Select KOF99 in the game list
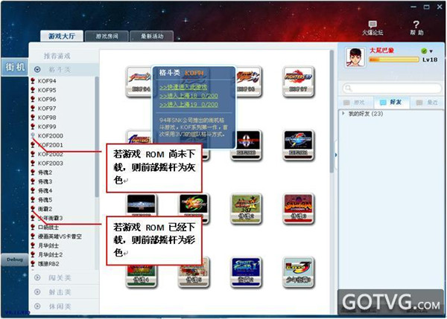Viewport: 447px width, 319px height. point(47,126)
